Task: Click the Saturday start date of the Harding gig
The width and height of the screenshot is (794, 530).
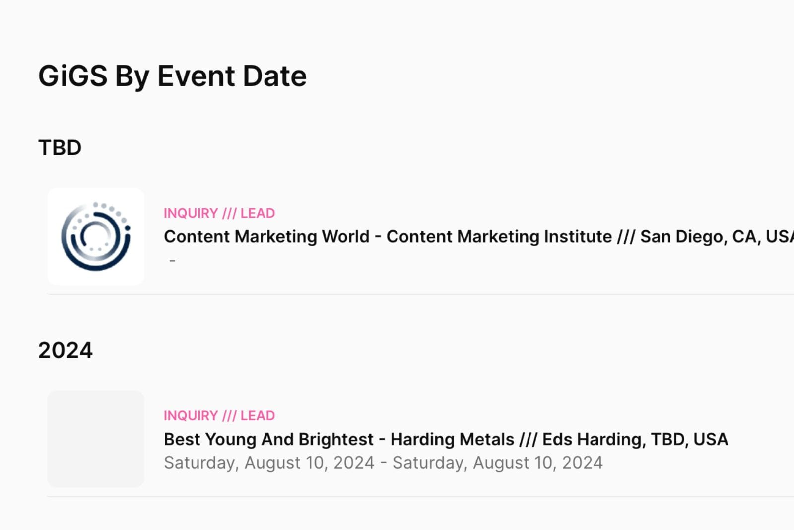Action: tap(268, 462)
